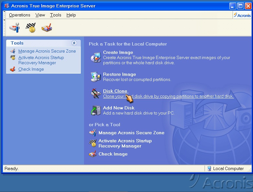Choose Manage Acronis Secure Zone tool in main pane
Viewport: 253px width, 192px height.
[131, 133]
